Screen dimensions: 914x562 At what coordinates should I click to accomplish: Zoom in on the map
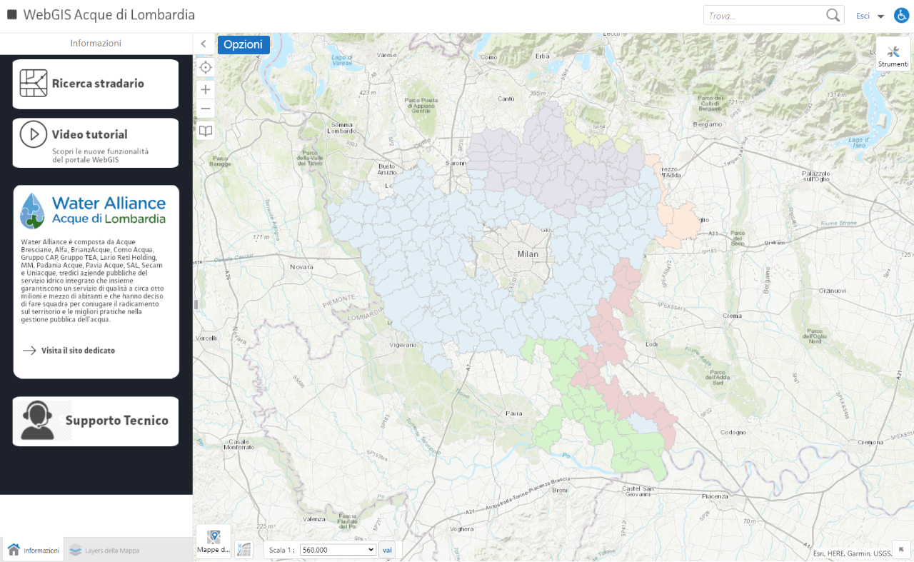206,89
